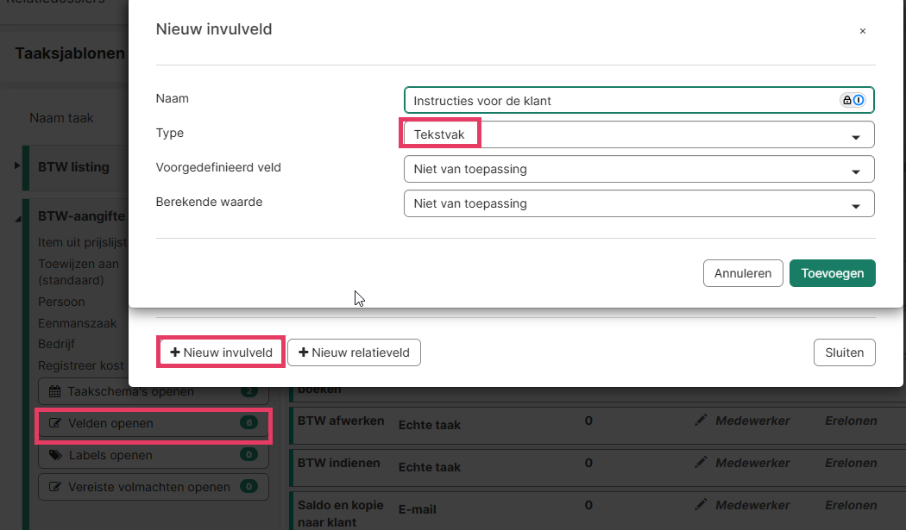Viewport: 906px width, 530px height.
Task: Click the Eenmanszaak entry in sidebar
Action: click(78, 323)
